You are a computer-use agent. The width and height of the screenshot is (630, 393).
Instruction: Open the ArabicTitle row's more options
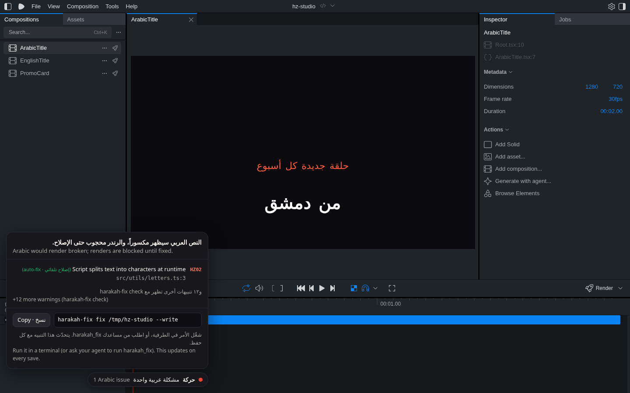point(105,48)
